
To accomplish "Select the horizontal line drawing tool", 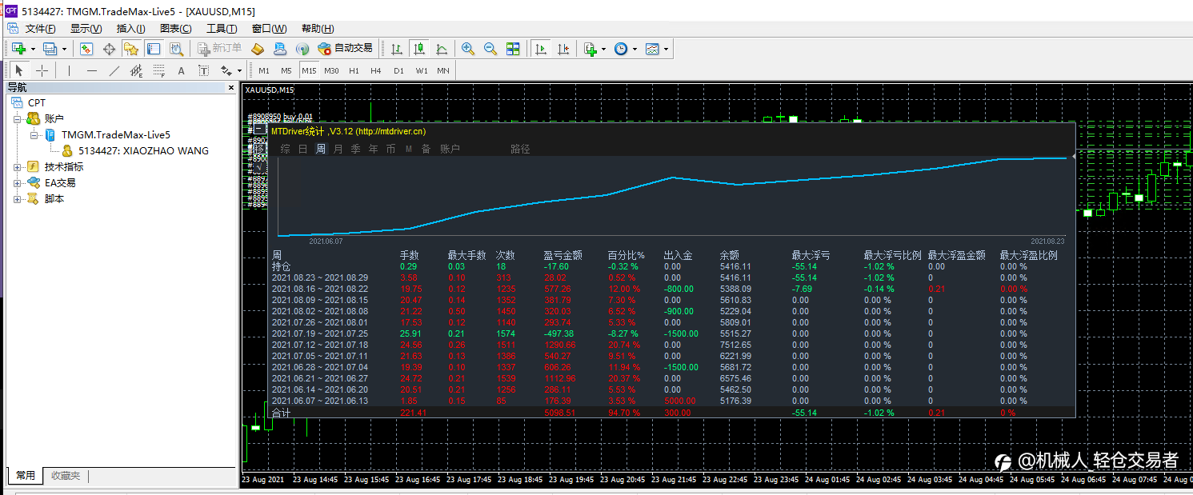I will pyautogui.click(x=91, y=70).
